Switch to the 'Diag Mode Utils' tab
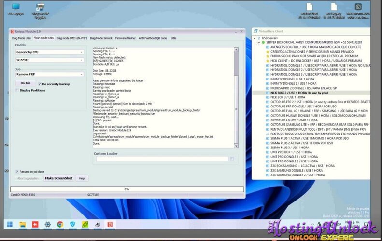Screen dimensions: 382x241 pos(21,38)
